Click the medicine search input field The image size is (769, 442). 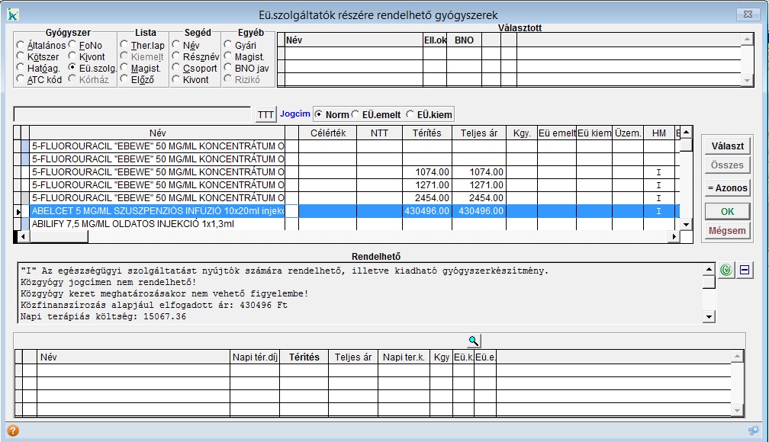[x=132, y=114]
